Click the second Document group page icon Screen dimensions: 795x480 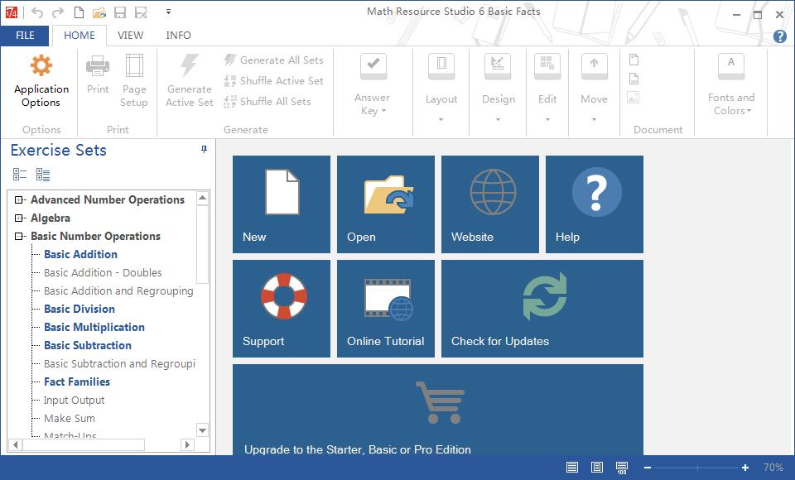[634, 79]
